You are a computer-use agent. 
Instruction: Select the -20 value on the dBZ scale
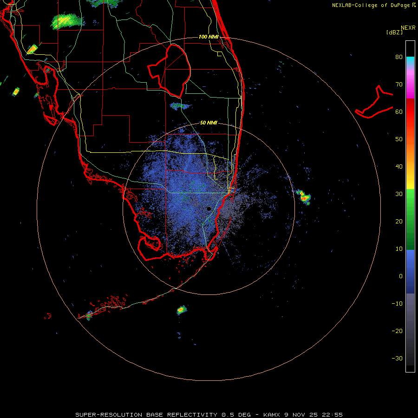pyautogui.click(x=397, y=331)
